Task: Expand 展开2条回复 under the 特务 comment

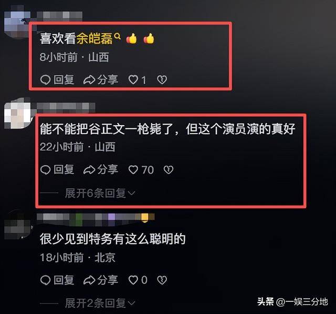Action: tap(100, 303)
